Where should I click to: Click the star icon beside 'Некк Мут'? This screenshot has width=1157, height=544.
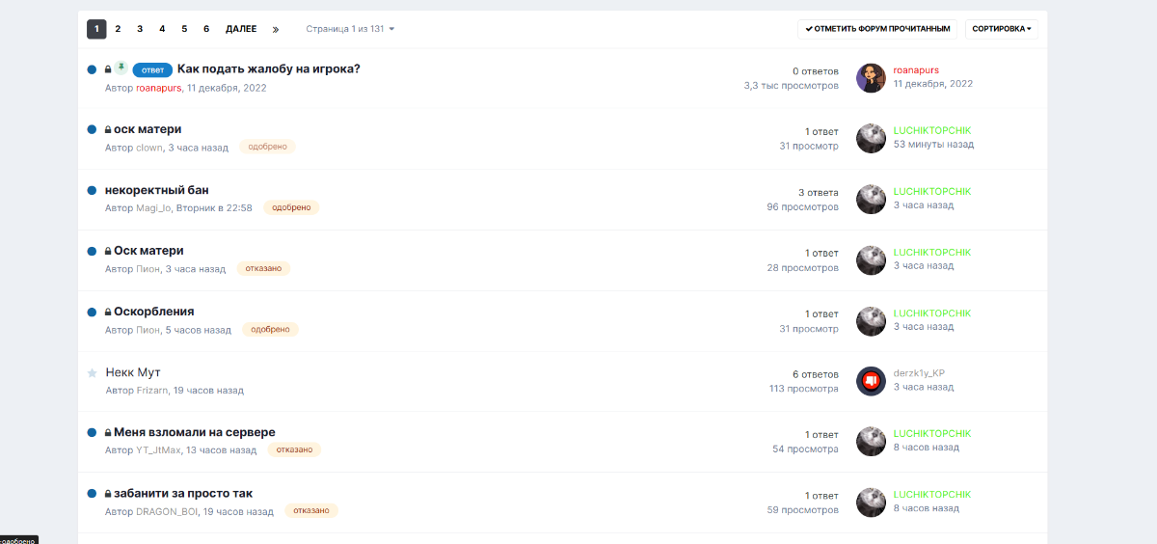[x=92, y=372]
